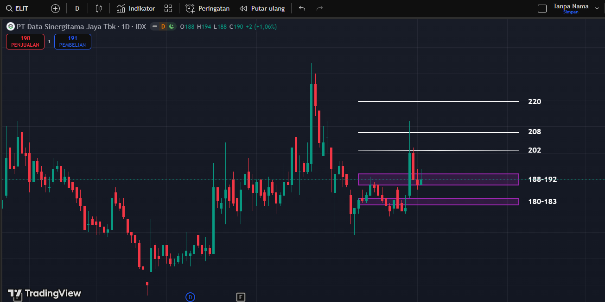Select the 220 price label
Viewport: 605px width, 302px height.
(535, 102)
